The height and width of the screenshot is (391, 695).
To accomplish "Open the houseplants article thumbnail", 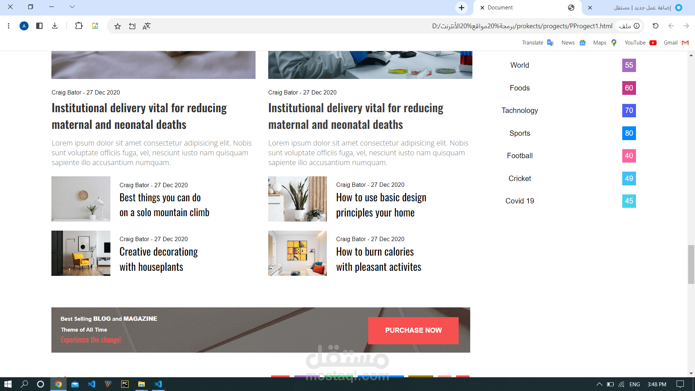I will (x=81, y=253).
